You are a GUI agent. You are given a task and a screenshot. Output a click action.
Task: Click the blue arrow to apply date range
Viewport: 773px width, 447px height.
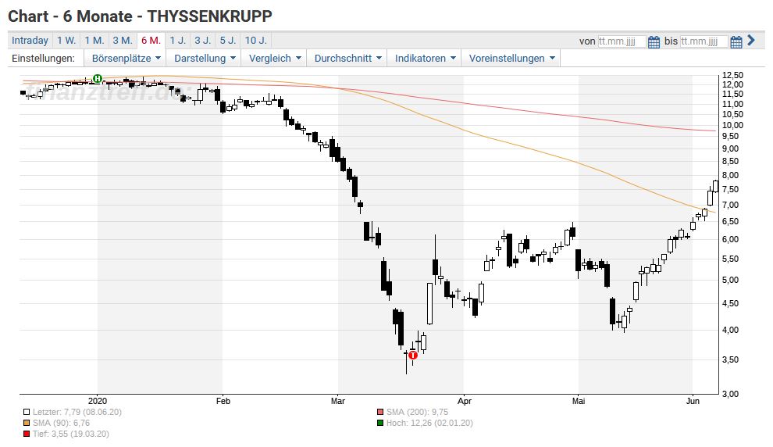(751, 41)
